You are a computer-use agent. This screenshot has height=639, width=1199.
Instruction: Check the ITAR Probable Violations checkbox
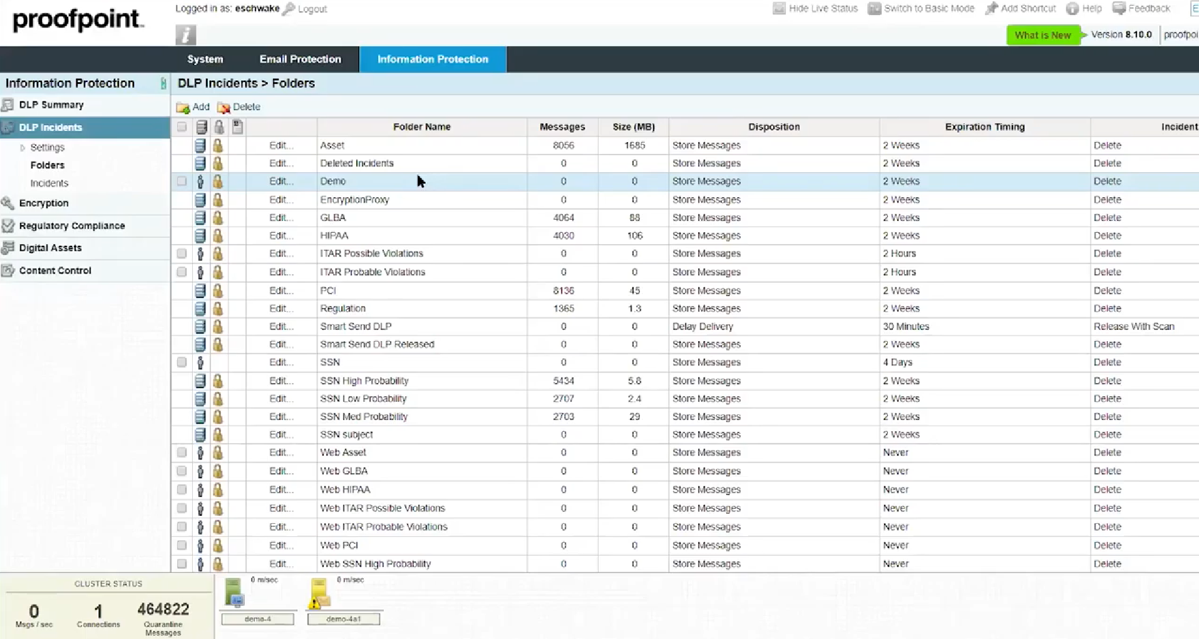point(182,272)
